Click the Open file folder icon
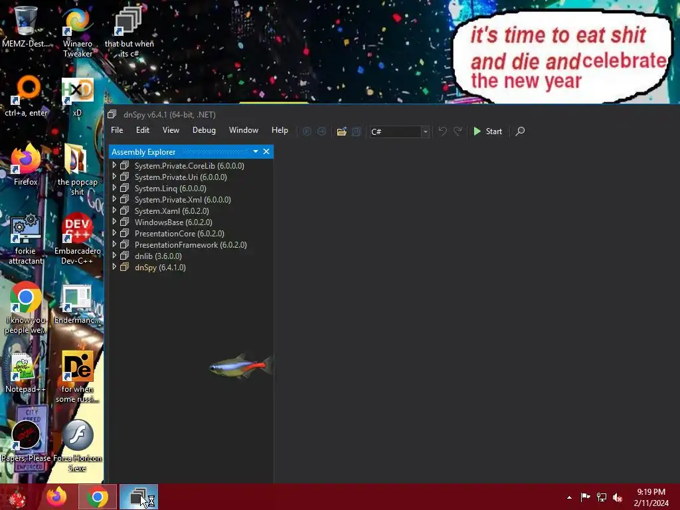Image resolution: width=680 pixels, height=510 pixels. point(342,131)
